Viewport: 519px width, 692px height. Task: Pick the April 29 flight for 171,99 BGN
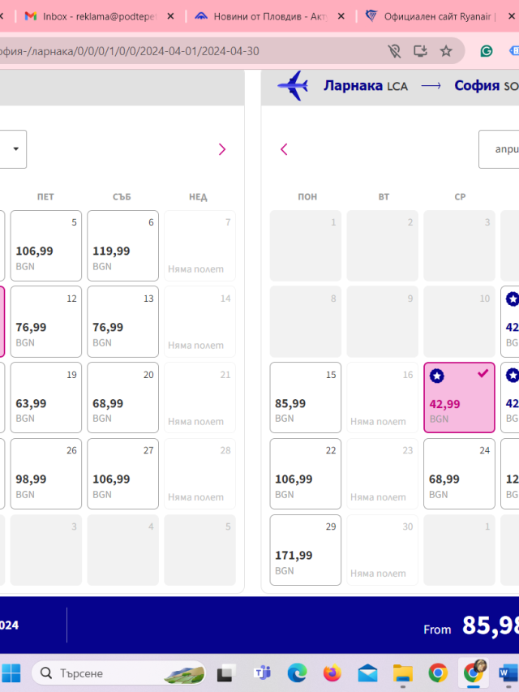point(305,549)
